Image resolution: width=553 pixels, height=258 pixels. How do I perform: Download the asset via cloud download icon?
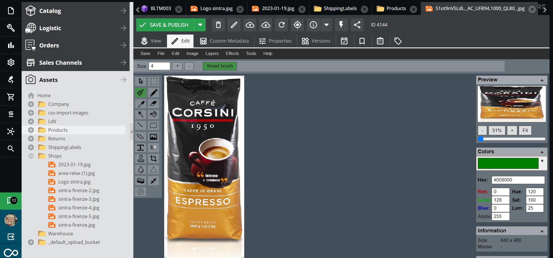pos(266,25)
